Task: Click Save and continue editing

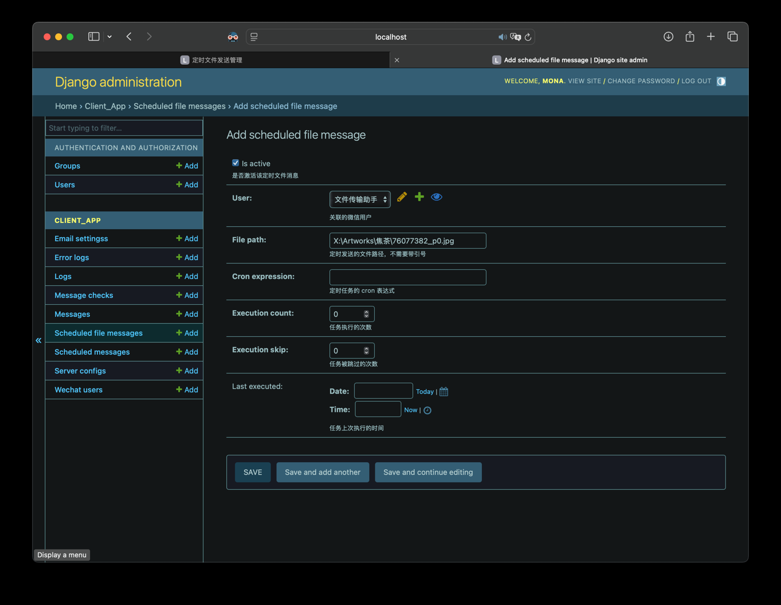Action: (x=428, y=472)
